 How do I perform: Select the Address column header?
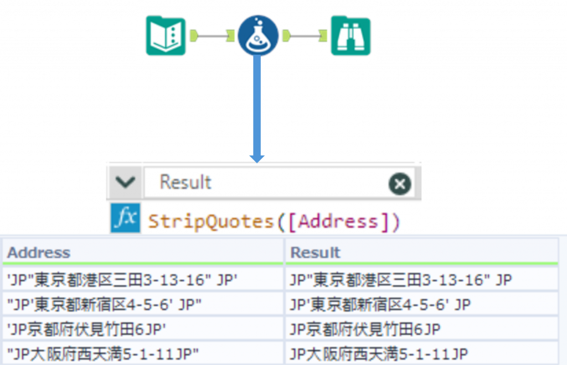point(143,253)
